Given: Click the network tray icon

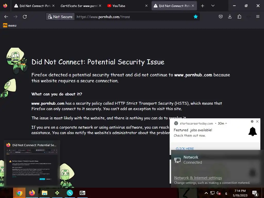Looking at the screenshot, I should pyautogui.click(x=212, y=193).
